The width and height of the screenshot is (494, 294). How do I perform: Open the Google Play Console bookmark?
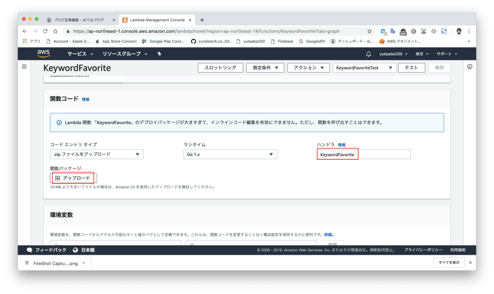click(x=163, y=41)
